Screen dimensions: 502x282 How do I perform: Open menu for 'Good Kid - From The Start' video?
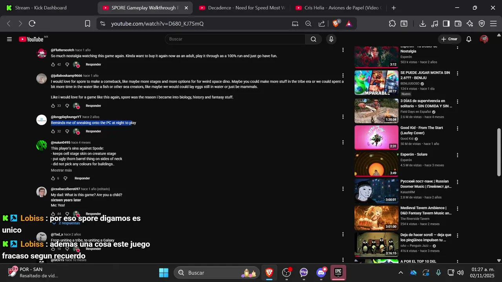457,128
